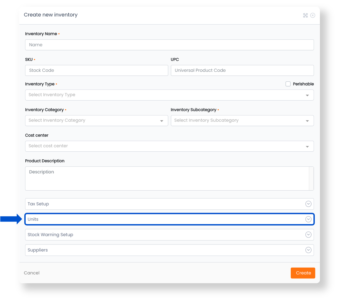Click the SKU Stock Code input field

pyautogui.click(x=96, y=70)
